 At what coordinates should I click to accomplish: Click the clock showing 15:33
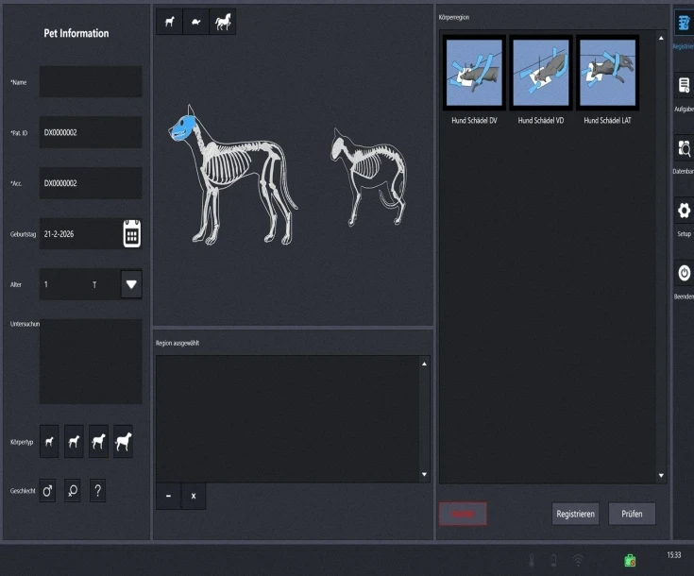[x=674, y=554]
